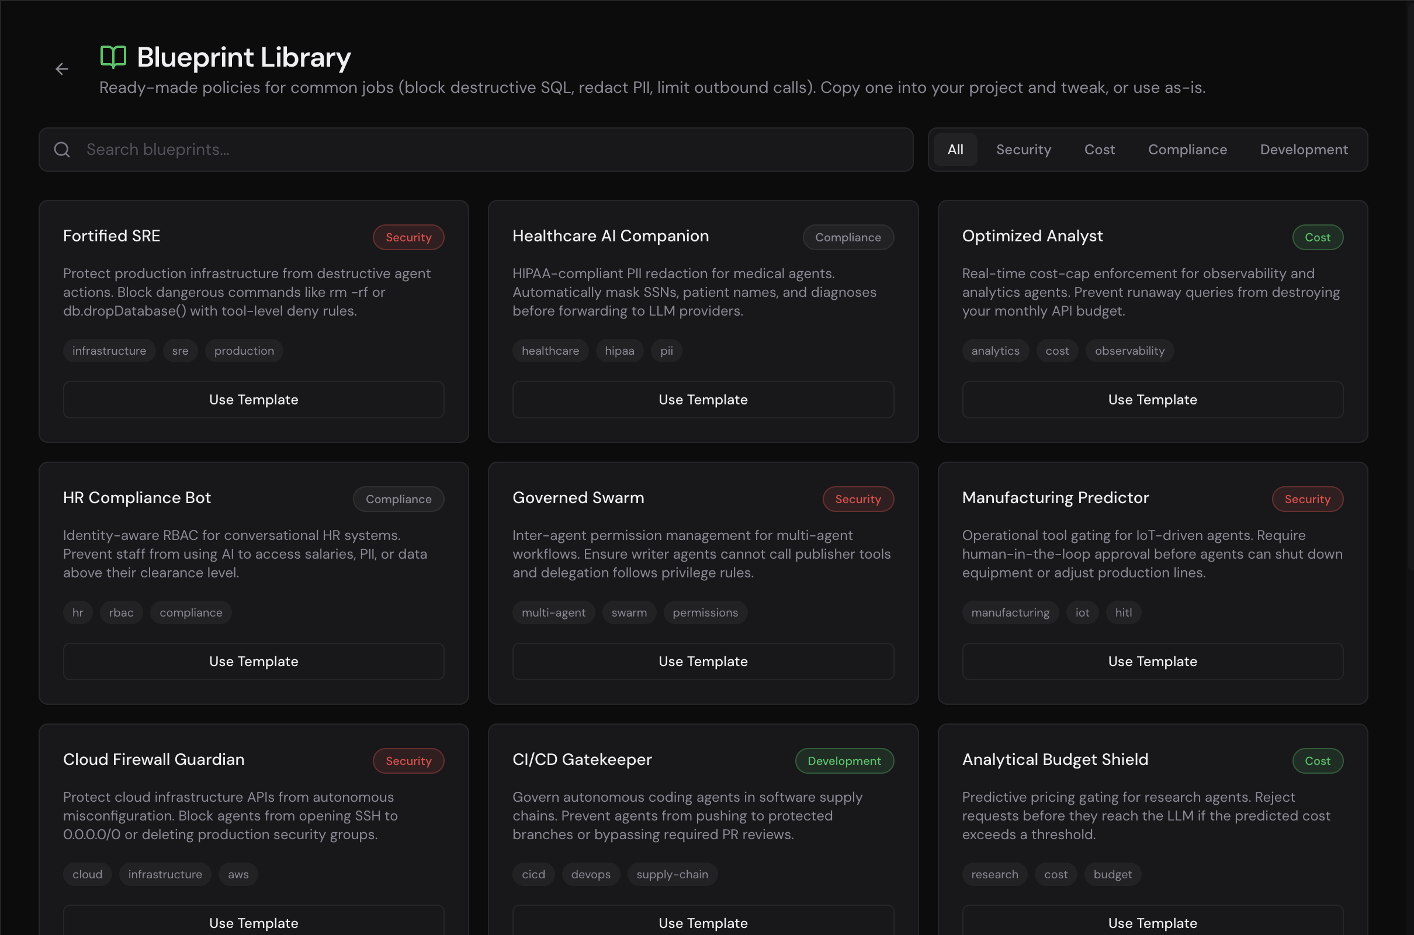
Task: Click the CI/CD Gatekeeper title
Action: [x=582, y=760]
